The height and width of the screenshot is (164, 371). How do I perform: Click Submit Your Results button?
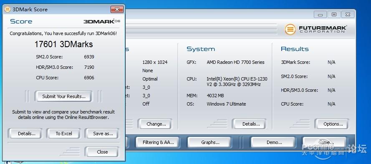[x=63, y=96]
